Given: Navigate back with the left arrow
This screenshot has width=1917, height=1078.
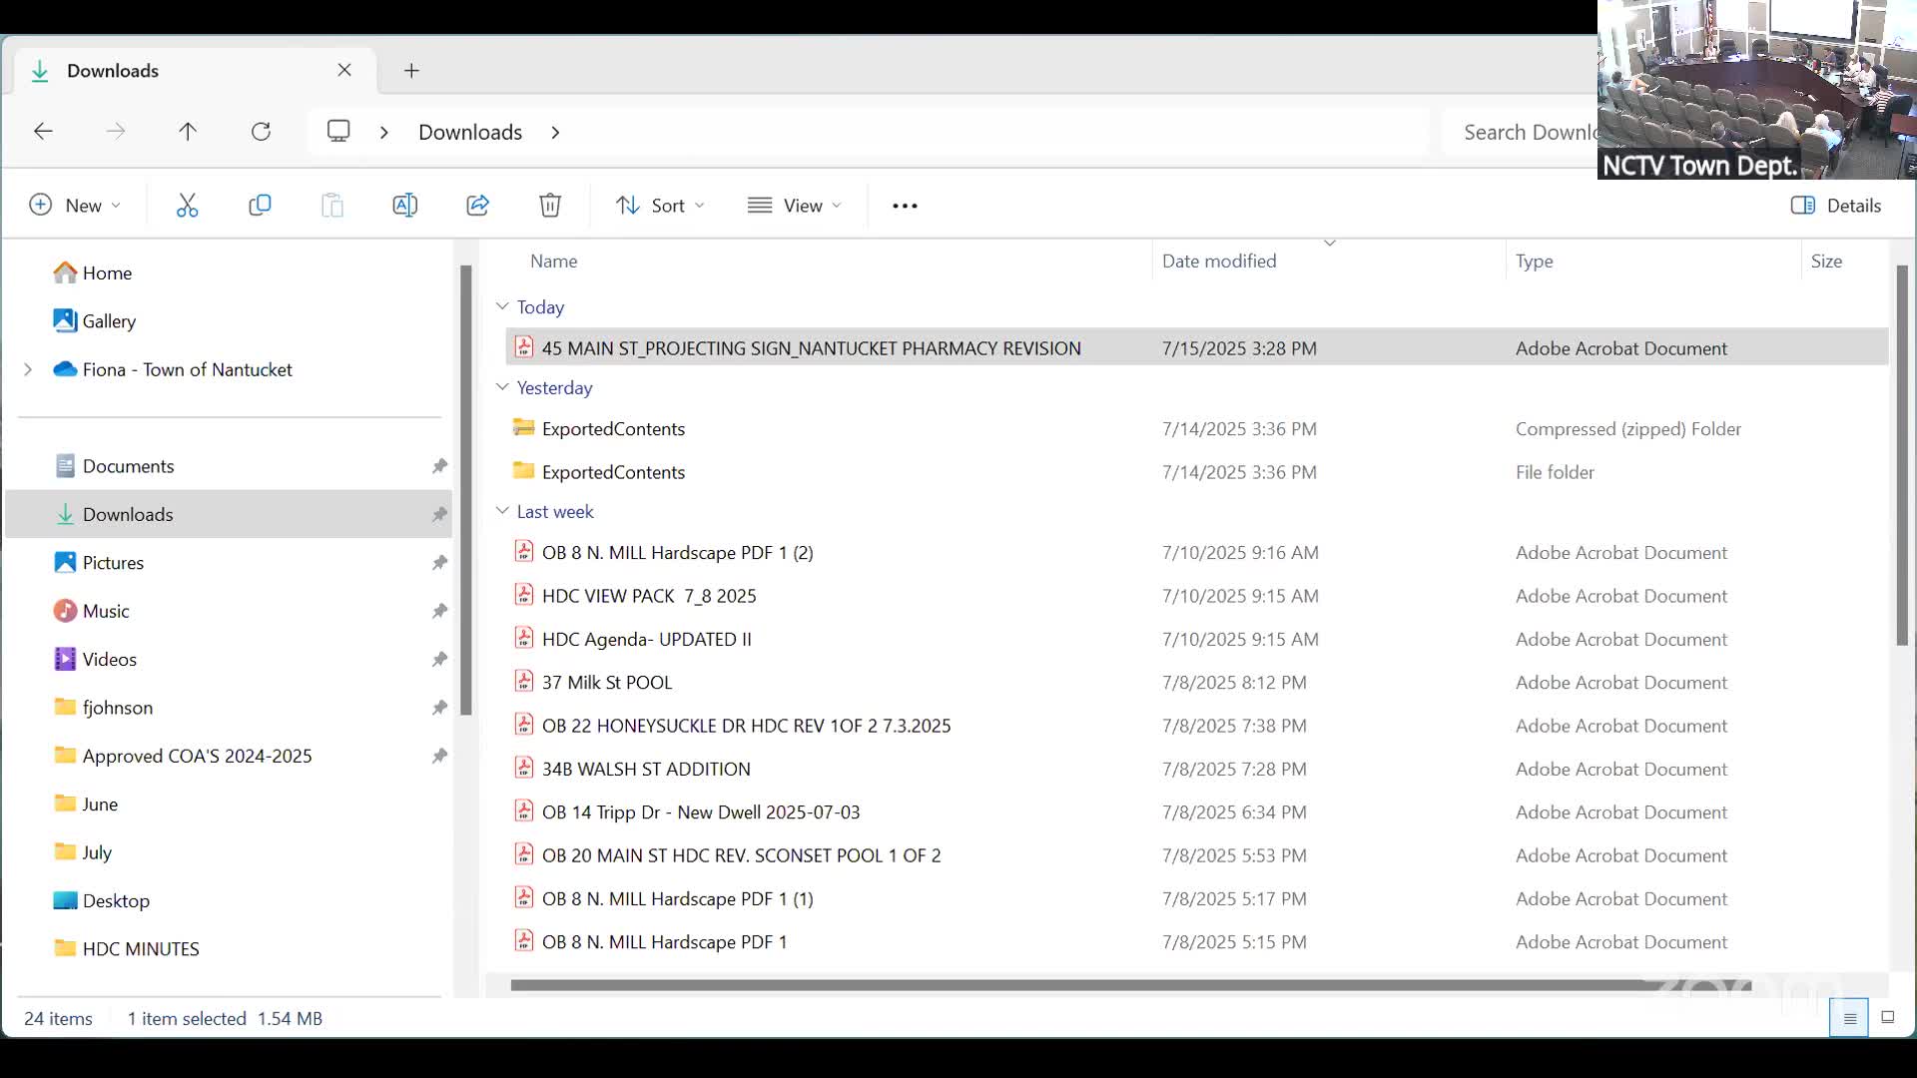Looking at the screenshot, I should pyautogui.click(x=43, y=132).
